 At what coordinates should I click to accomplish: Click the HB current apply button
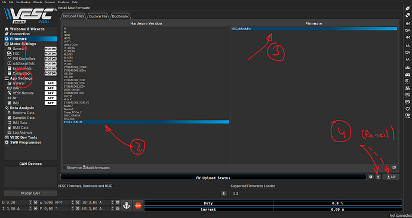(x=118, y=208)
